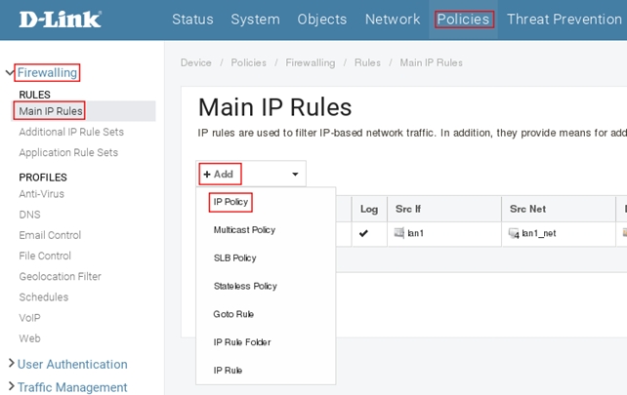
Task: Collapse the Firewalling section
Action: point(11,72)
